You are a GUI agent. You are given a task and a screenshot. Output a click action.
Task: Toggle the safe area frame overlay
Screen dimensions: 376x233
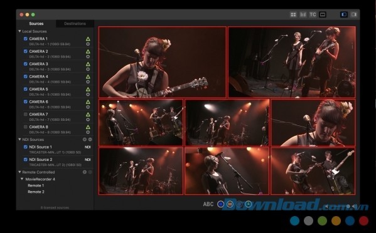pyautogui.click(x=323, y=14)
